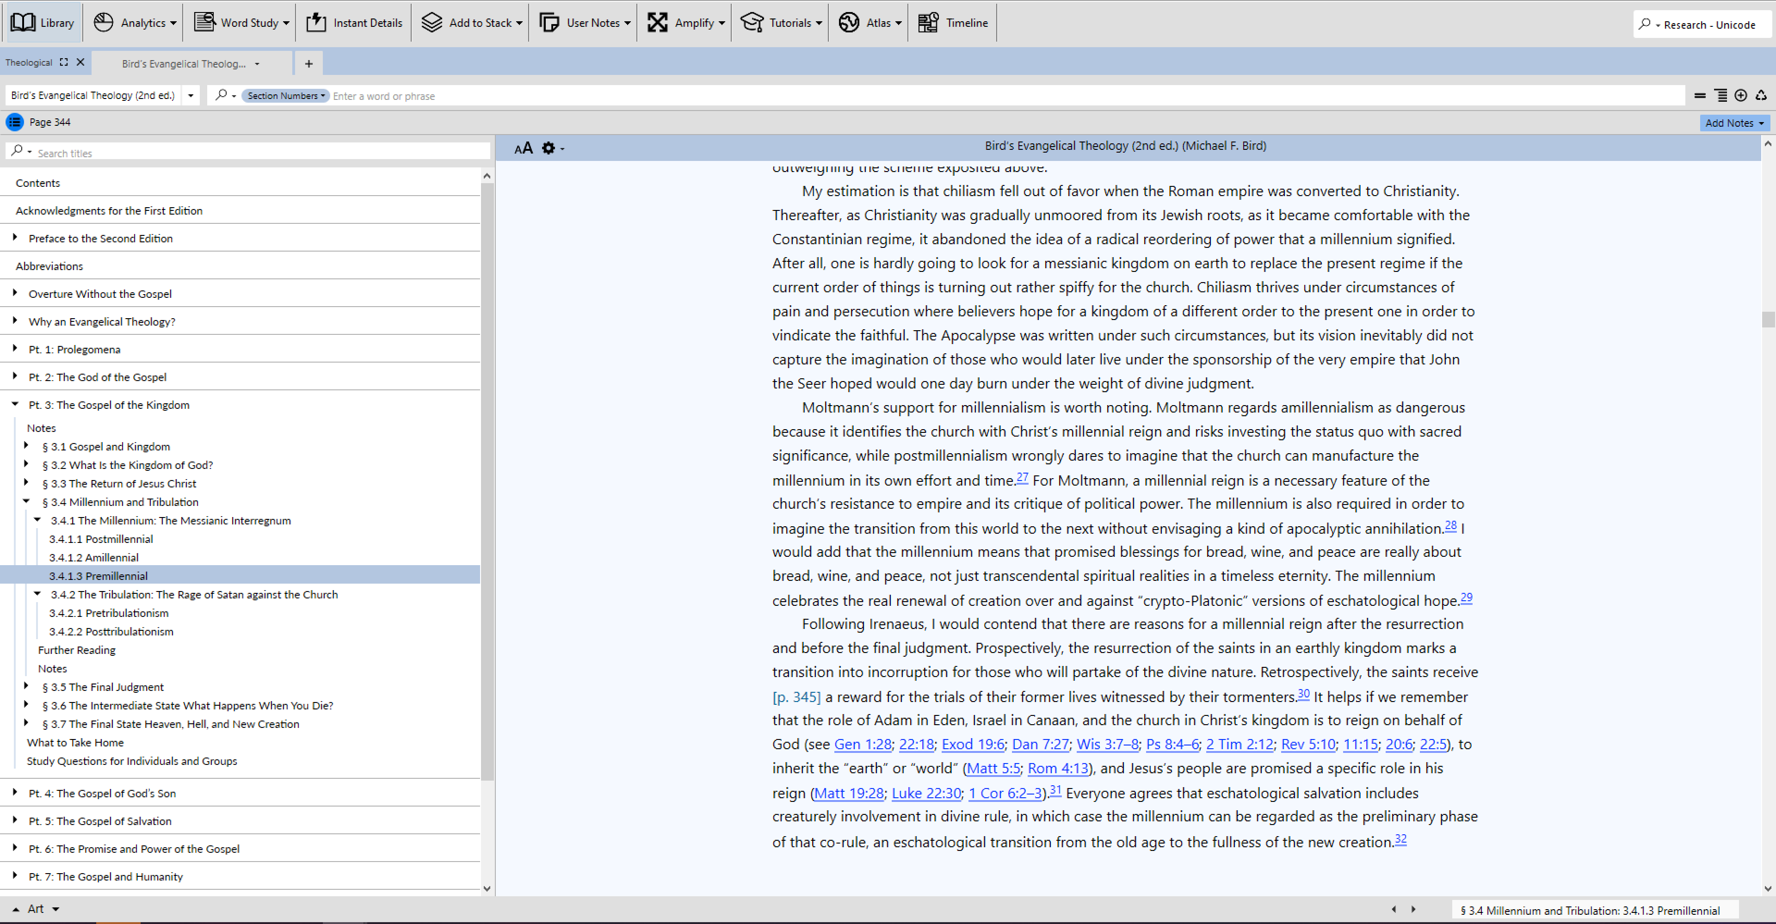Open the gear settings icon in reading pane
1776x924 pixels.
coord(548,148)
